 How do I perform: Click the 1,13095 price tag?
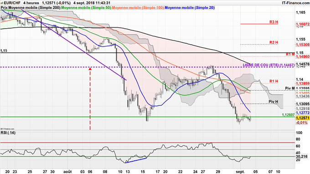[303, 104]
